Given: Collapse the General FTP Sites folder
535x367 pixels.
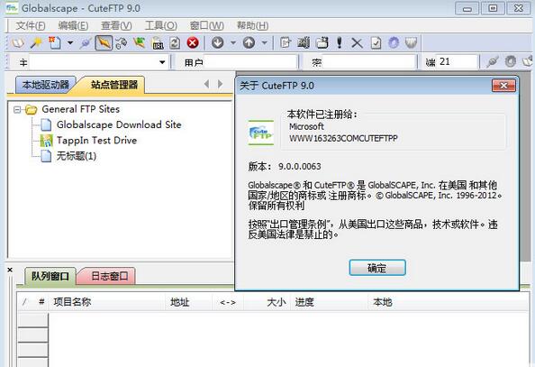Looking at the screenshot, I should (17, 110).
